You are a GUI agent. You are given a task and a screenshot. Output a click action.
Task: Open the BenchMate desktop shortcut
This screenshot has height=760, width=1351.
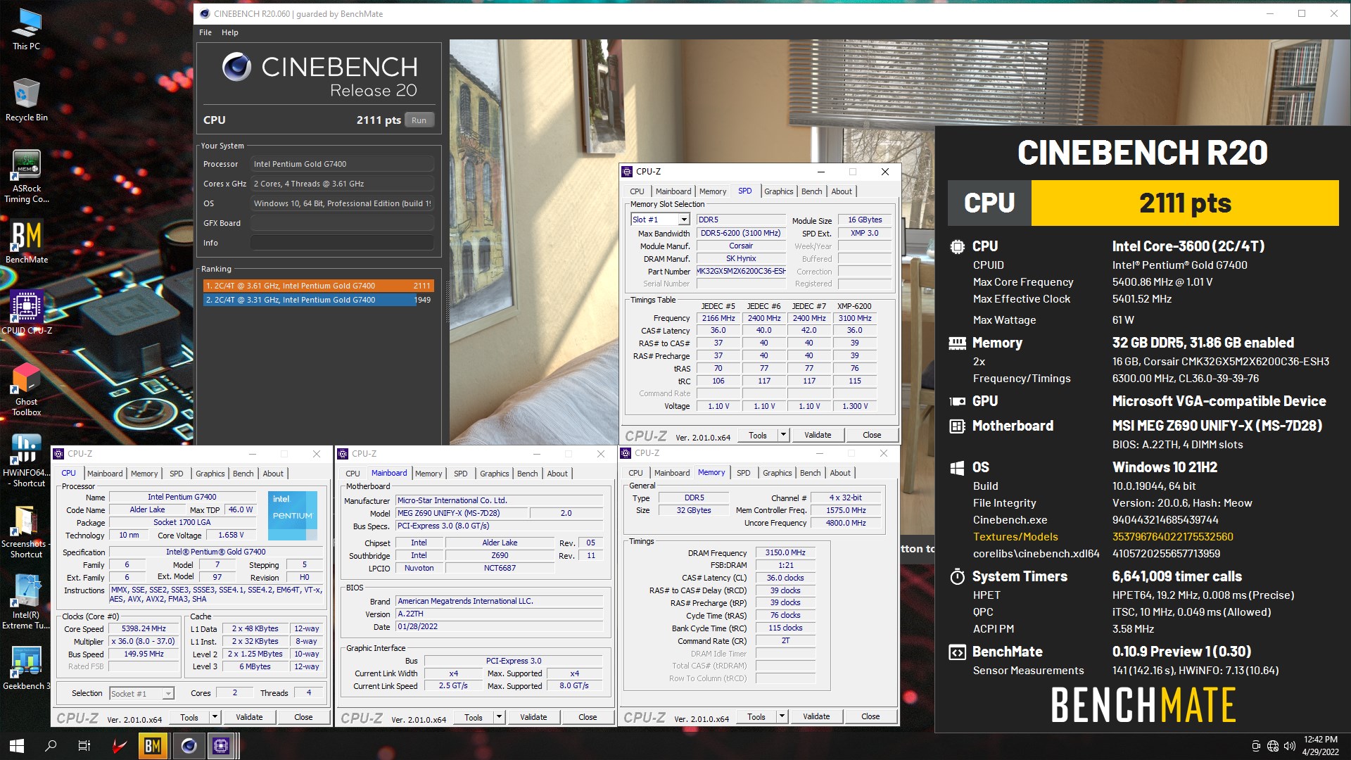coord(26,243)
